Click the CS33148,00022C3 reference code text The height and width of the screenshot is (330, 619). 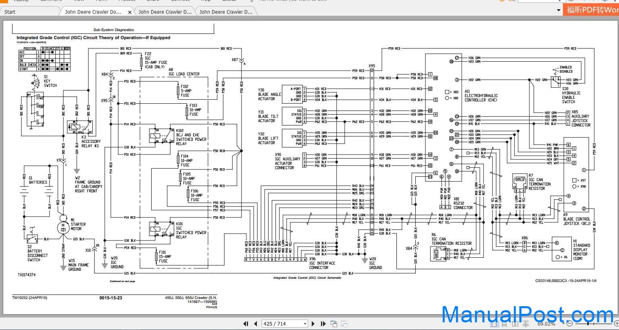pos(566,281)
